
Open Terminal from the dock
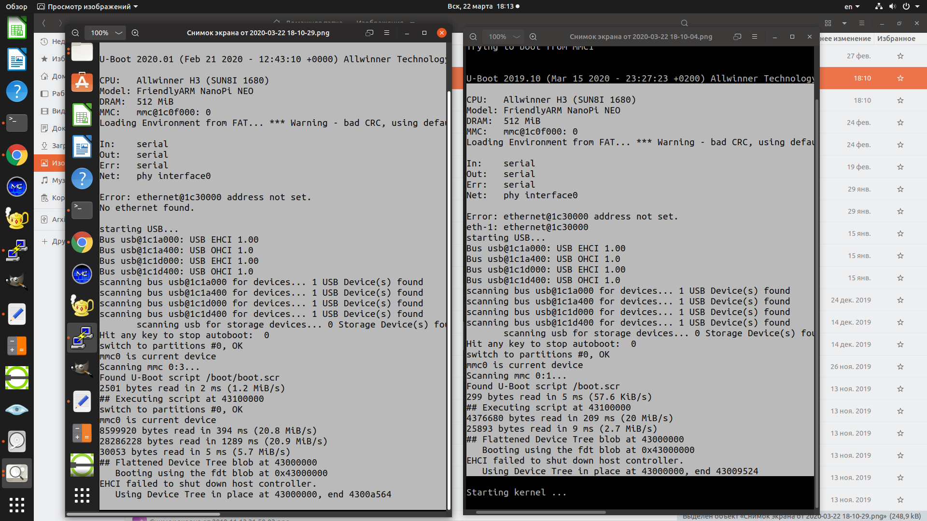pyautogui.click(x=17, y=123)
